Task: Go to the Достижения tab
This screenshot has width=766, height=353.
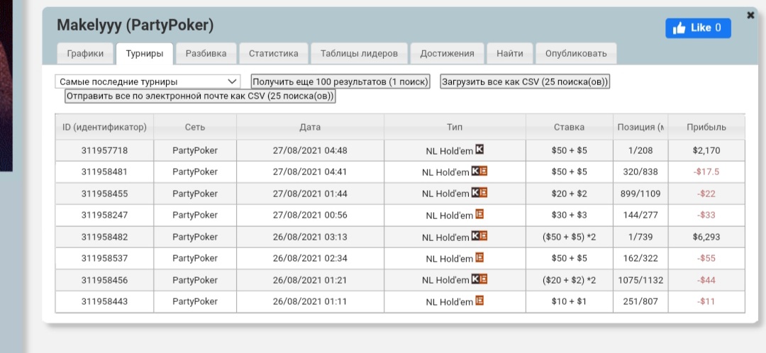Action: coord(447,53)
